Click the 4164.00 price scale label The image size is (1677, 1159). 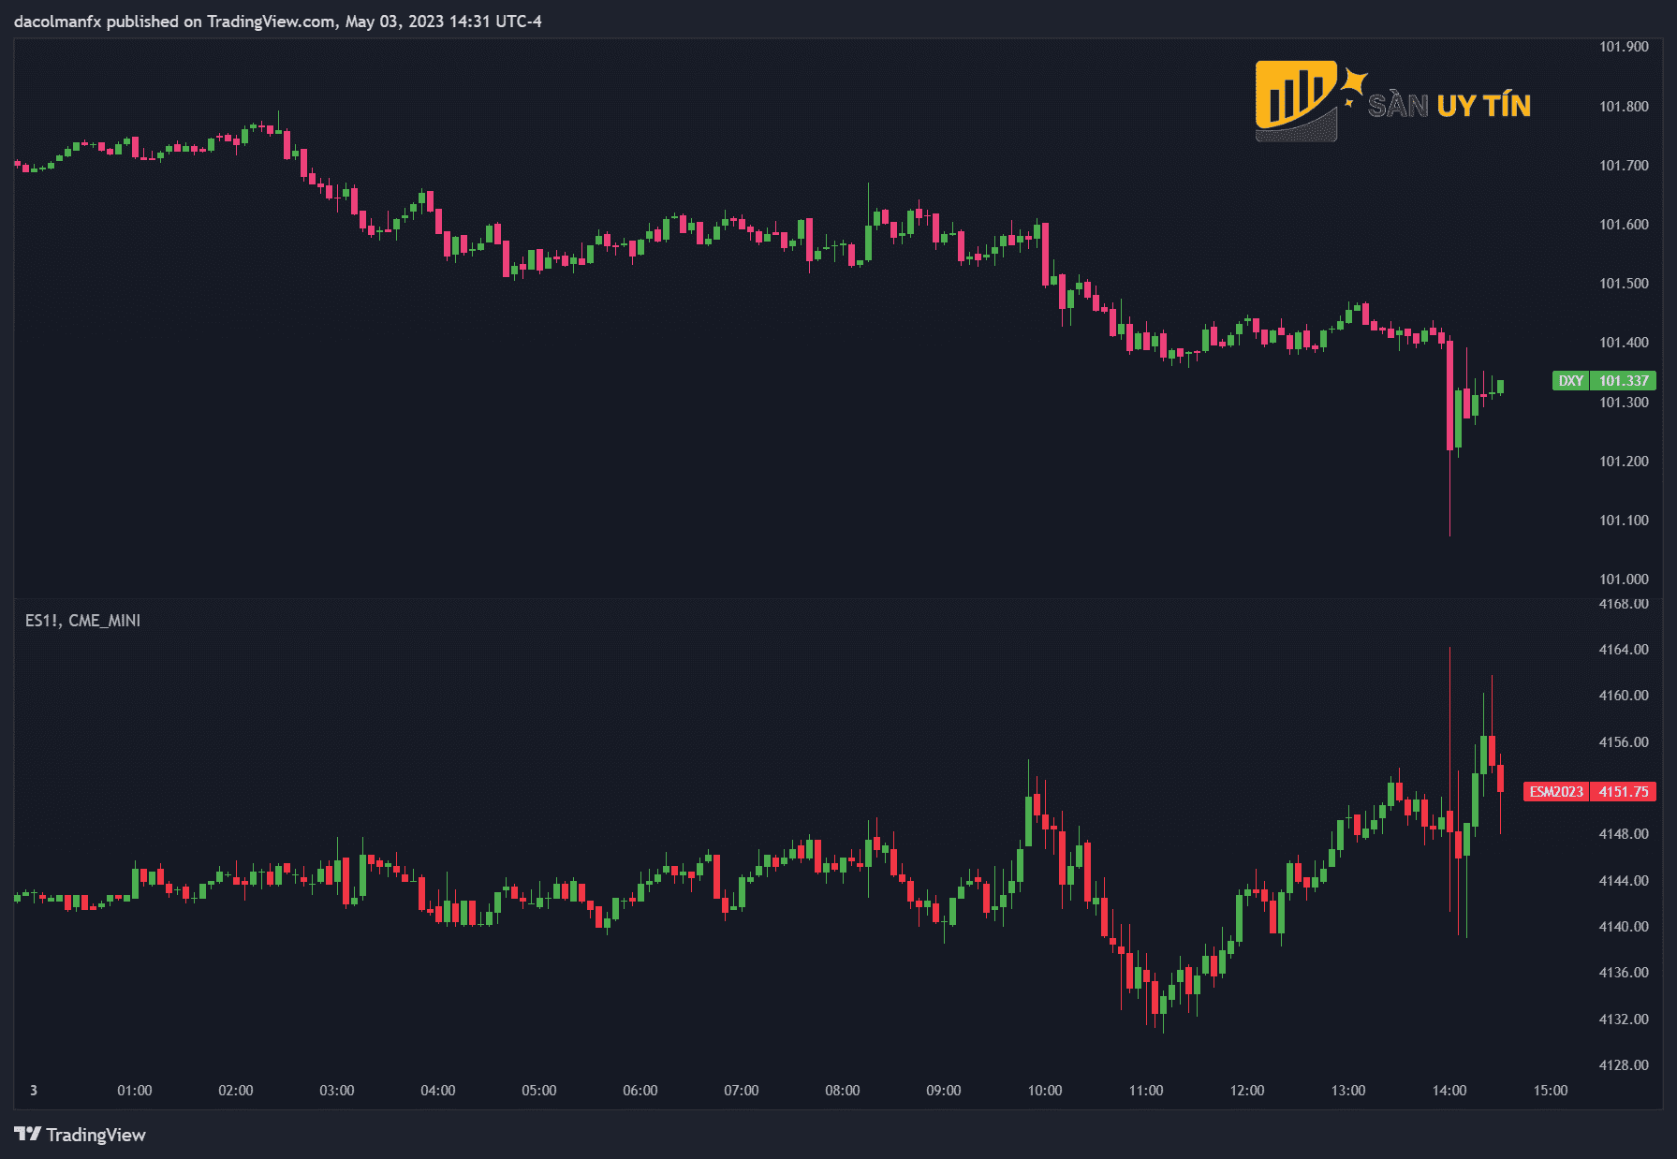click(1624, 650)
